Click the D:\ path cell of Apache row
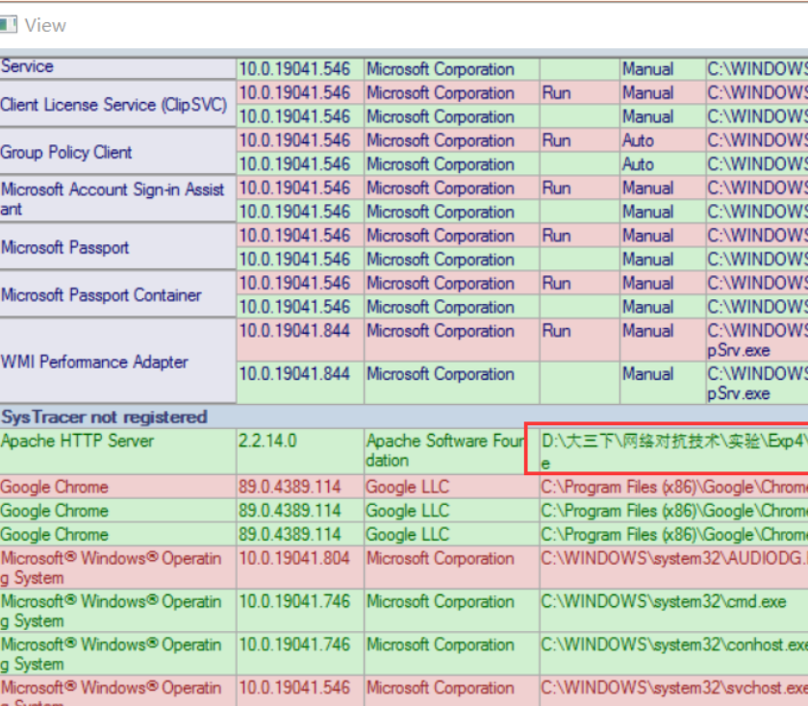The width and height of the screenshot is (808, 706). (674, 451)
